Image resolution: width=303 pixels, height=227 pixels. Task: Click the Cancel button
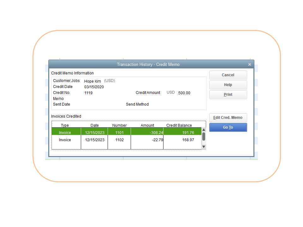click(x=228, y=75)
